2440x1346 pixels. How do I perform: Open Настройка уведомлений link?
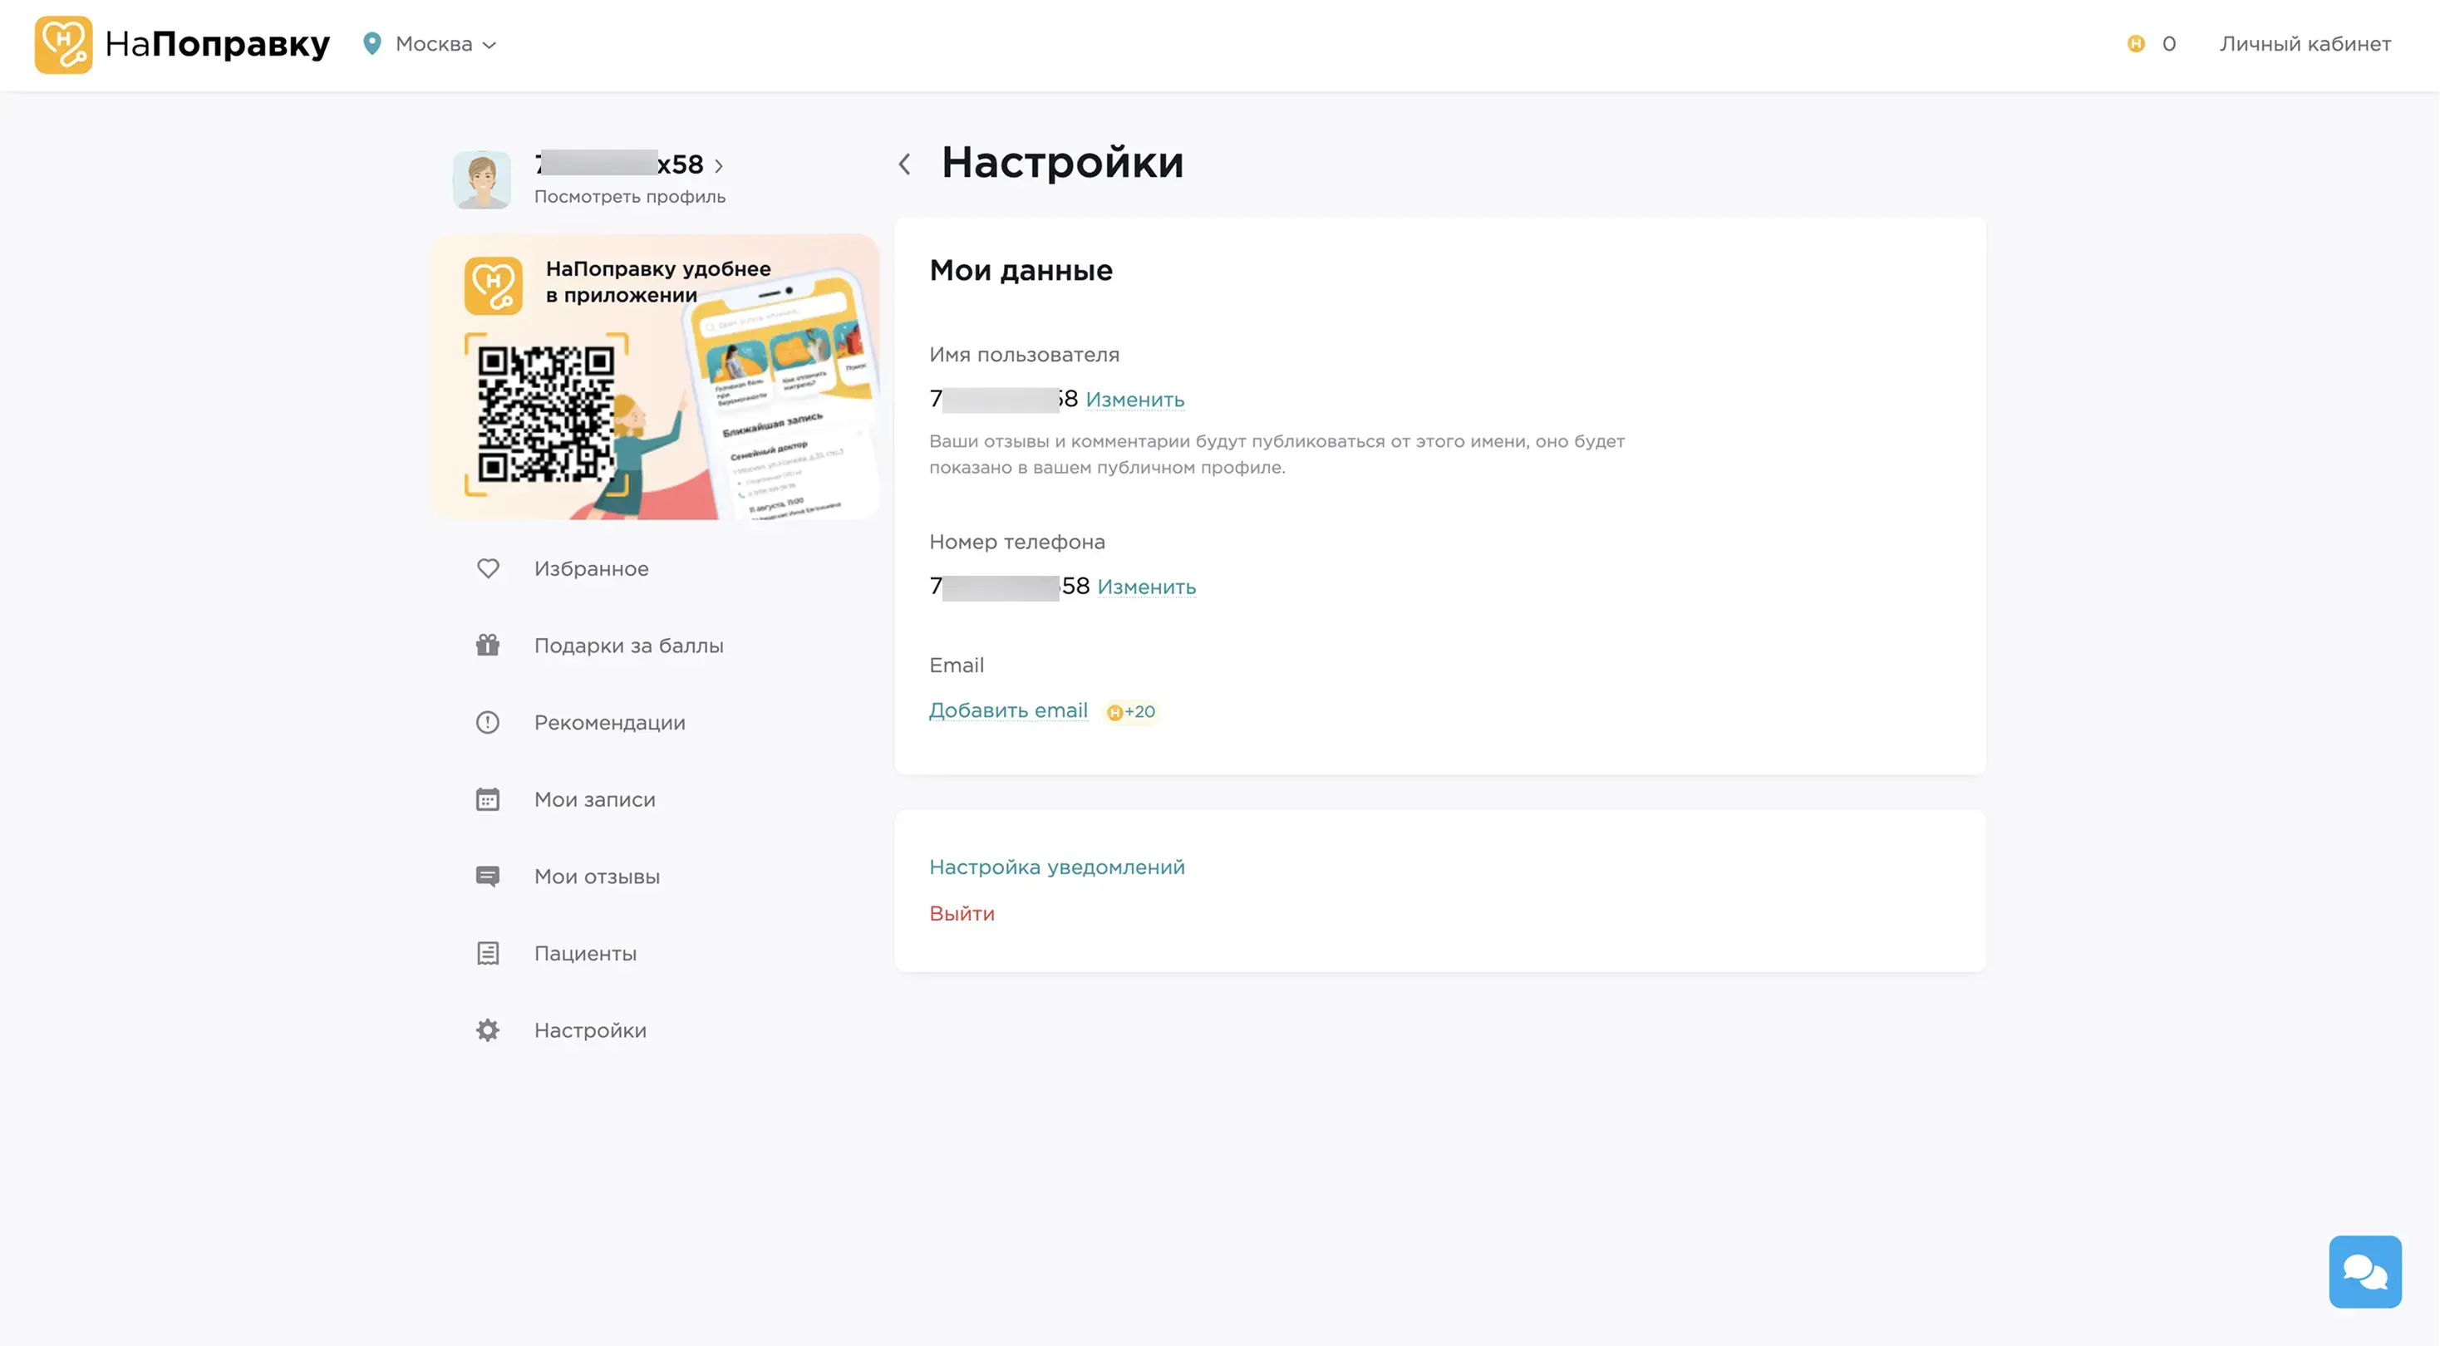[x=1056, y=867]
